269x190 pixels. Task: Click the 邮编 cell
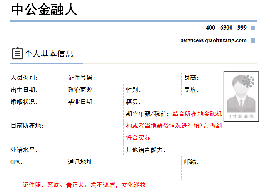click(203, 162)
